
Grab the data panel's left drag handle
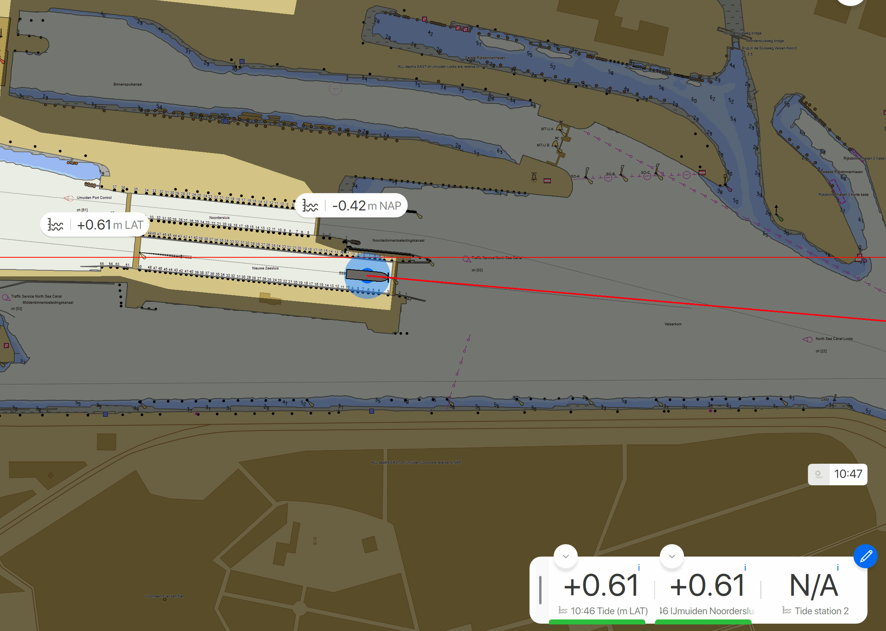(x=540, y=590)
